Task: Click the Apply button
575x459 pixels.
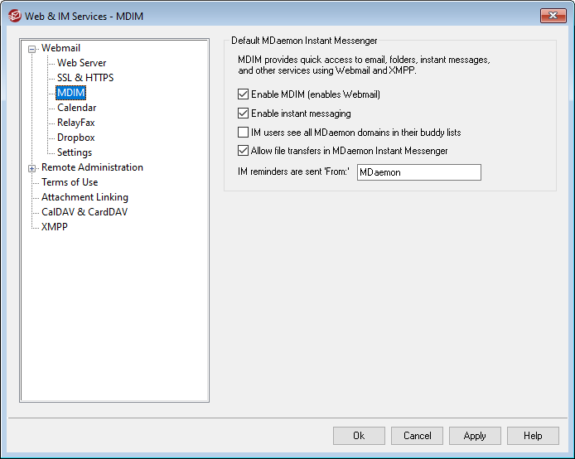Action: point(475,436)
